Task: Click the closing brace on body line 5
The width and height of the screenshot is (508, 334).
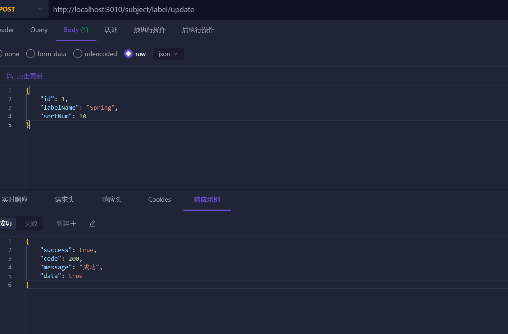Action: (x=28, y=125)
